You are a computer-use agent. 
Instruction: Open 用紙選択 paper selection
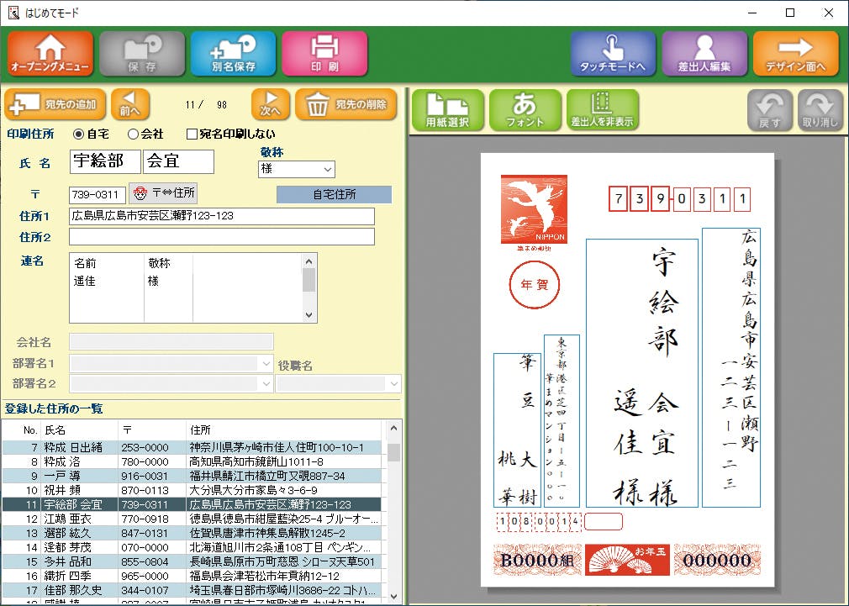pos(448,110)
